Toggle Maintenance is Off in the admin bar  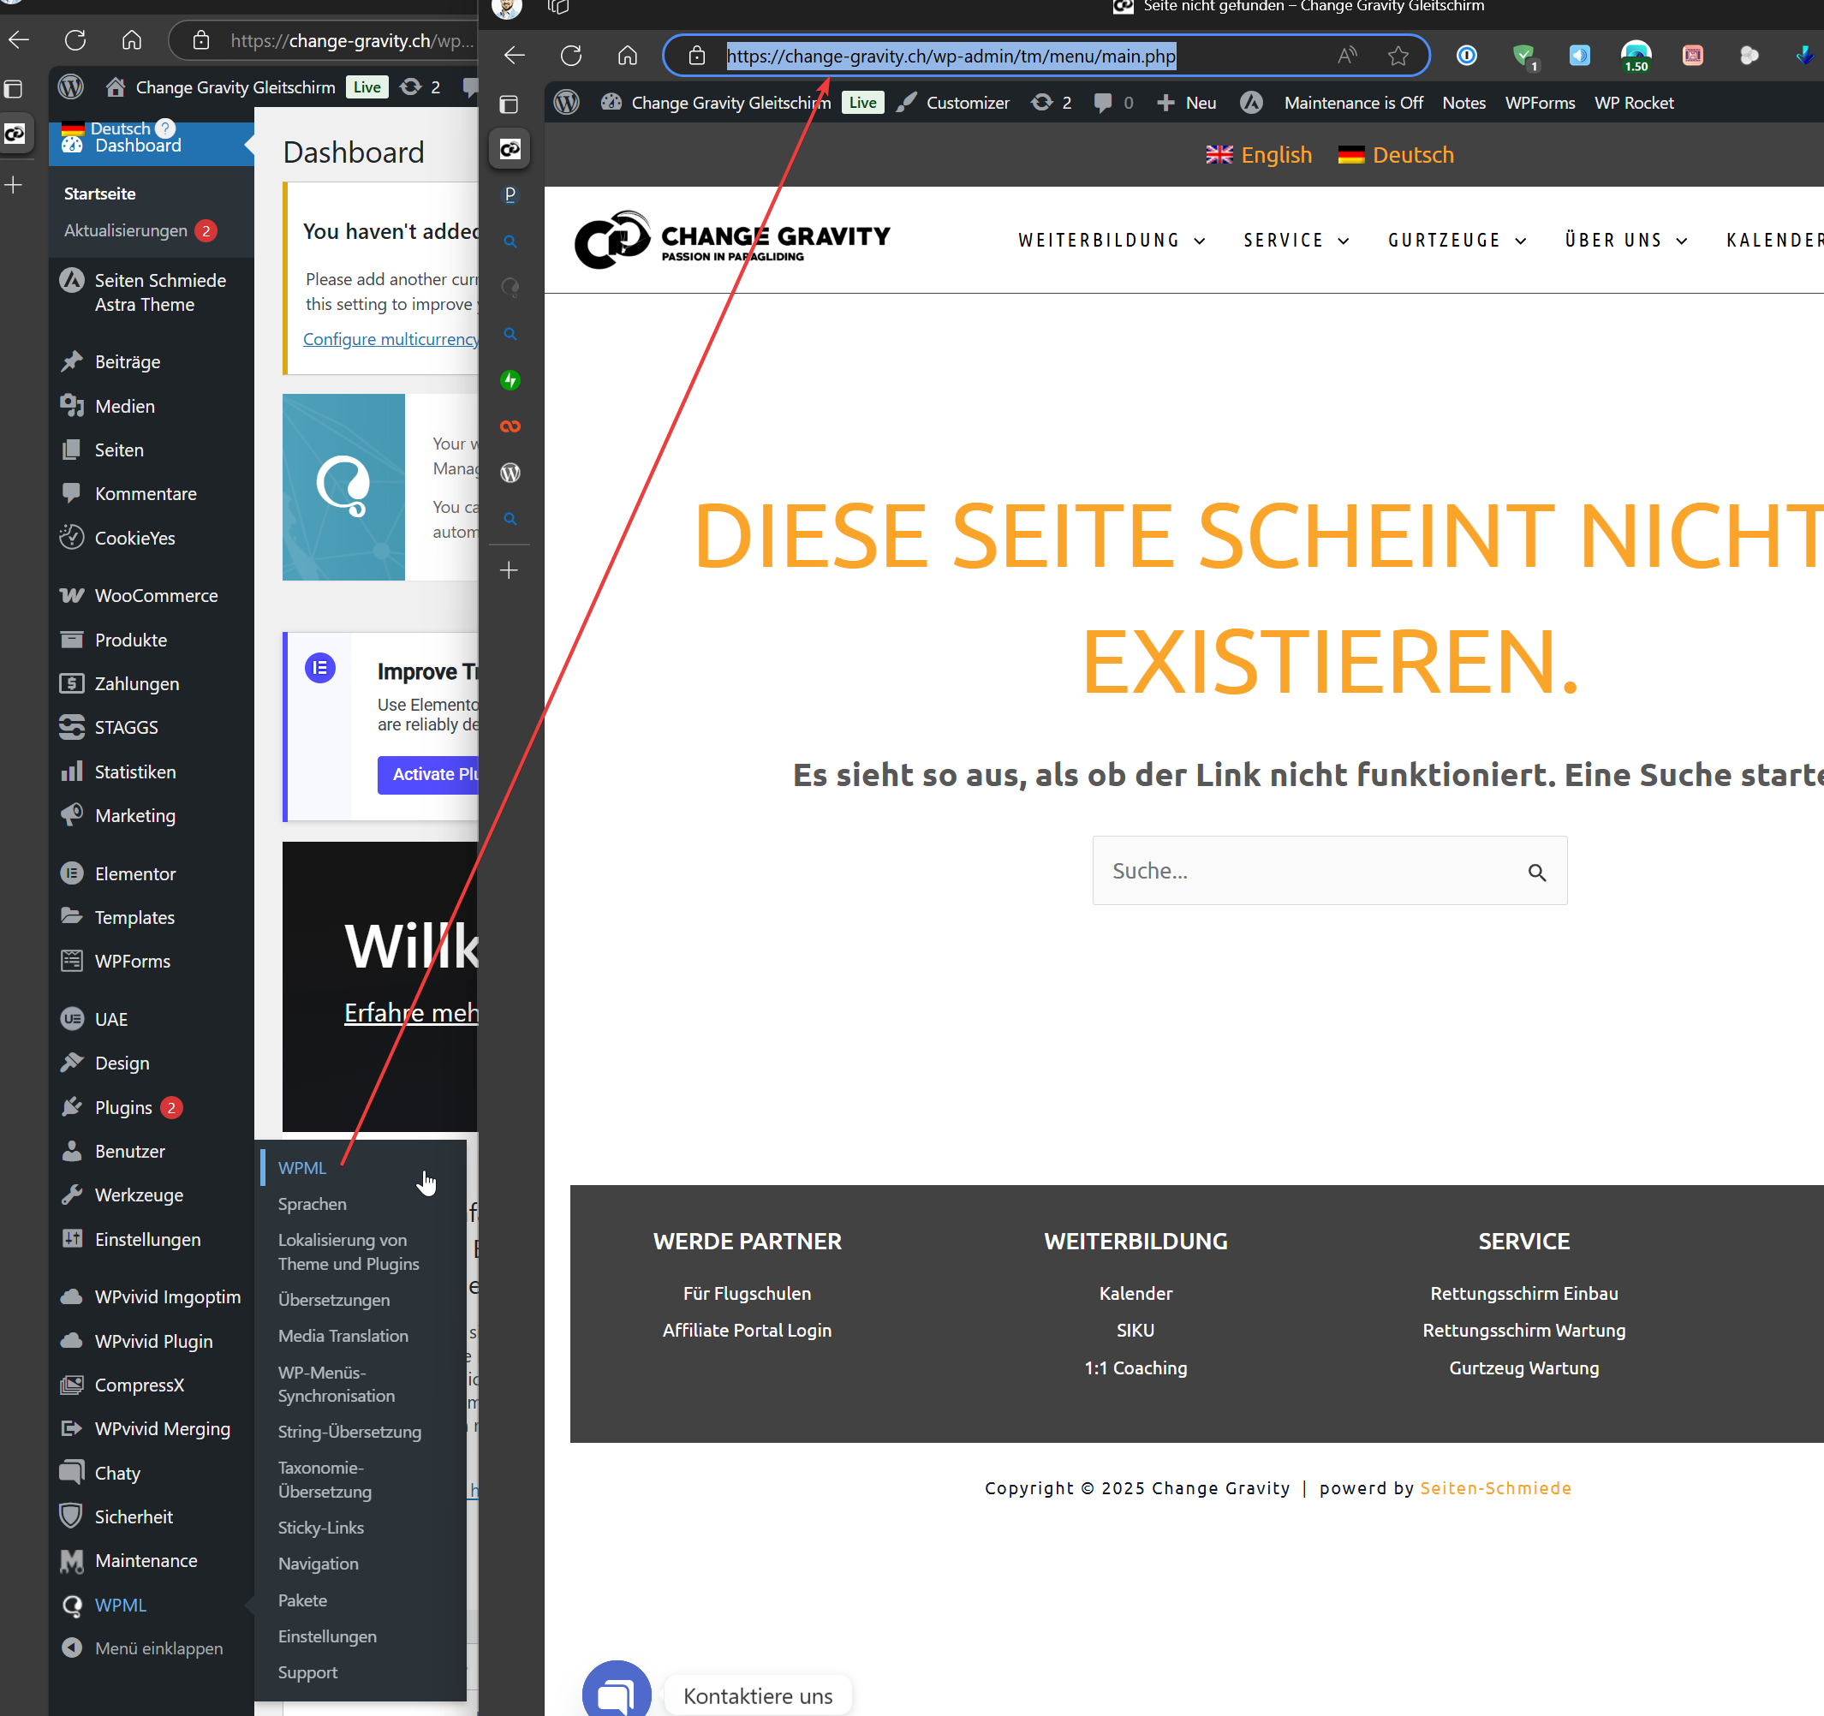coord(1352,103)
